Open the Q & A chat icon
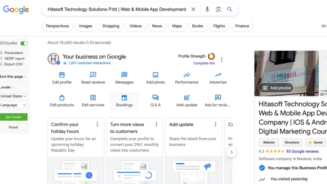The width and height of the screenshot is (327, 184). pyautogui.click(x=156, y=97)
